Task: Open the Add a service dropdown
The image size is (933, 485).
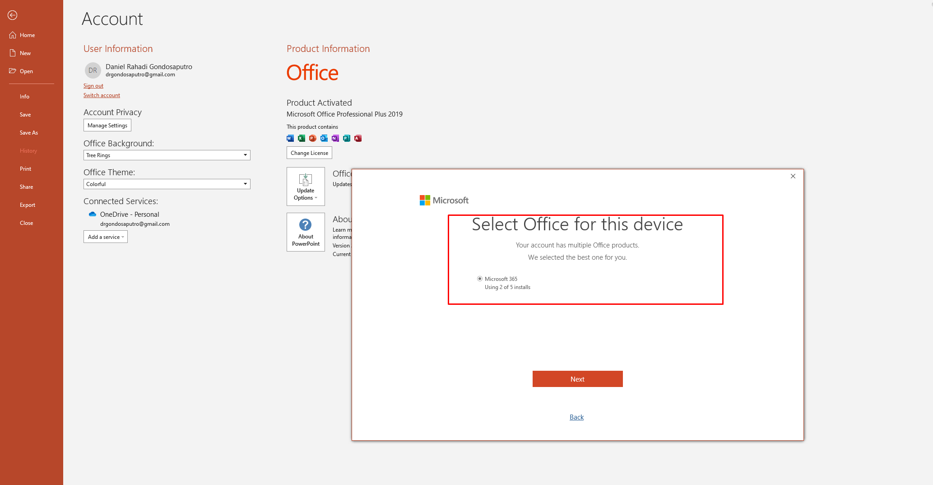Action: [106, 237]
